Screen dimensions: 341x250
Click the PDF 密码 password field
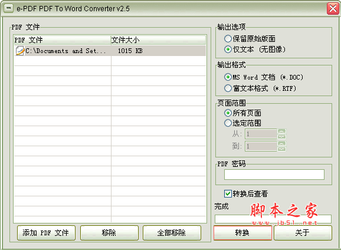pyautogui.click(x=274, y=175)
